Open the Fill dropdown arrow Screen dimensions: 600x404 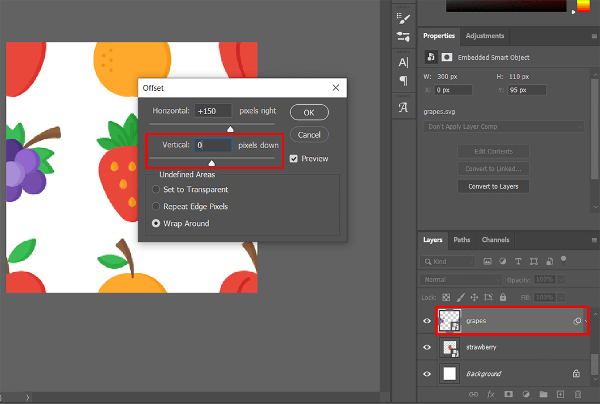click(x=561, y=297)
